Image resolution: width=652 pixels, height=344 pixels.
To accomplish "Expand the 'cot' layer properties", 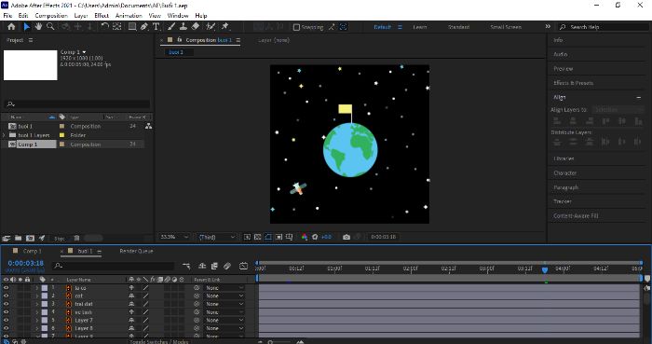I will click(36, 296).
